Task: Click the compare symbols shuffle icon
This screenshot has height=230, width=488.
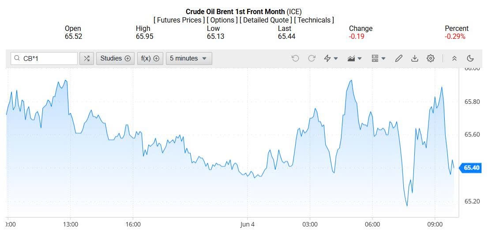Action: coord(87,58)
